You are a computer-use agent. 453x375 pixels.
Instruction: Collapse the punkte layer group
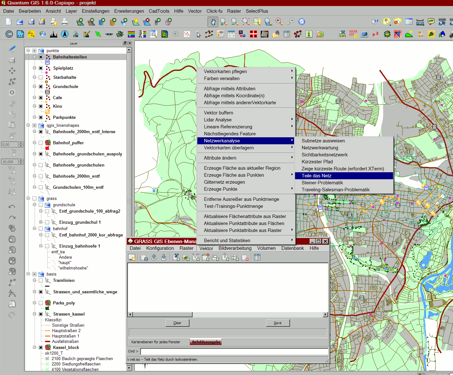pyautogui.click(x=28, y=51)
